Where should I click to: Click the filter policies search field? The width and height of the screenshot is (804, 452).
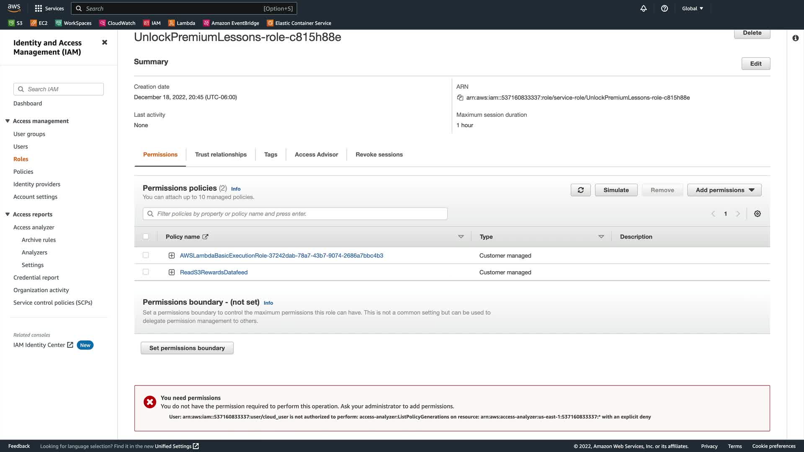pos(295,214)
